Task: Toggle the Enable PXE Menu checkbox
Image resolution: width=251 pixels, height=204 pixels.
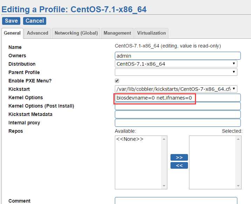Action: pyautogui.click(x=117, y=81)
